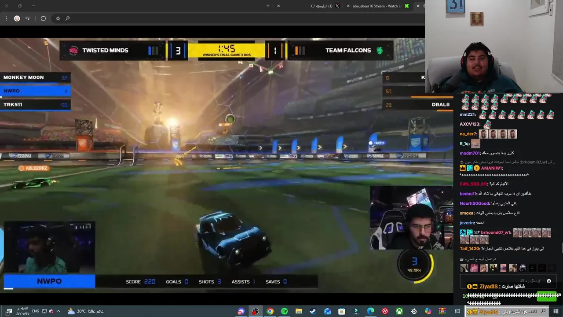Open a new browser tab

(x=268, y=6)
